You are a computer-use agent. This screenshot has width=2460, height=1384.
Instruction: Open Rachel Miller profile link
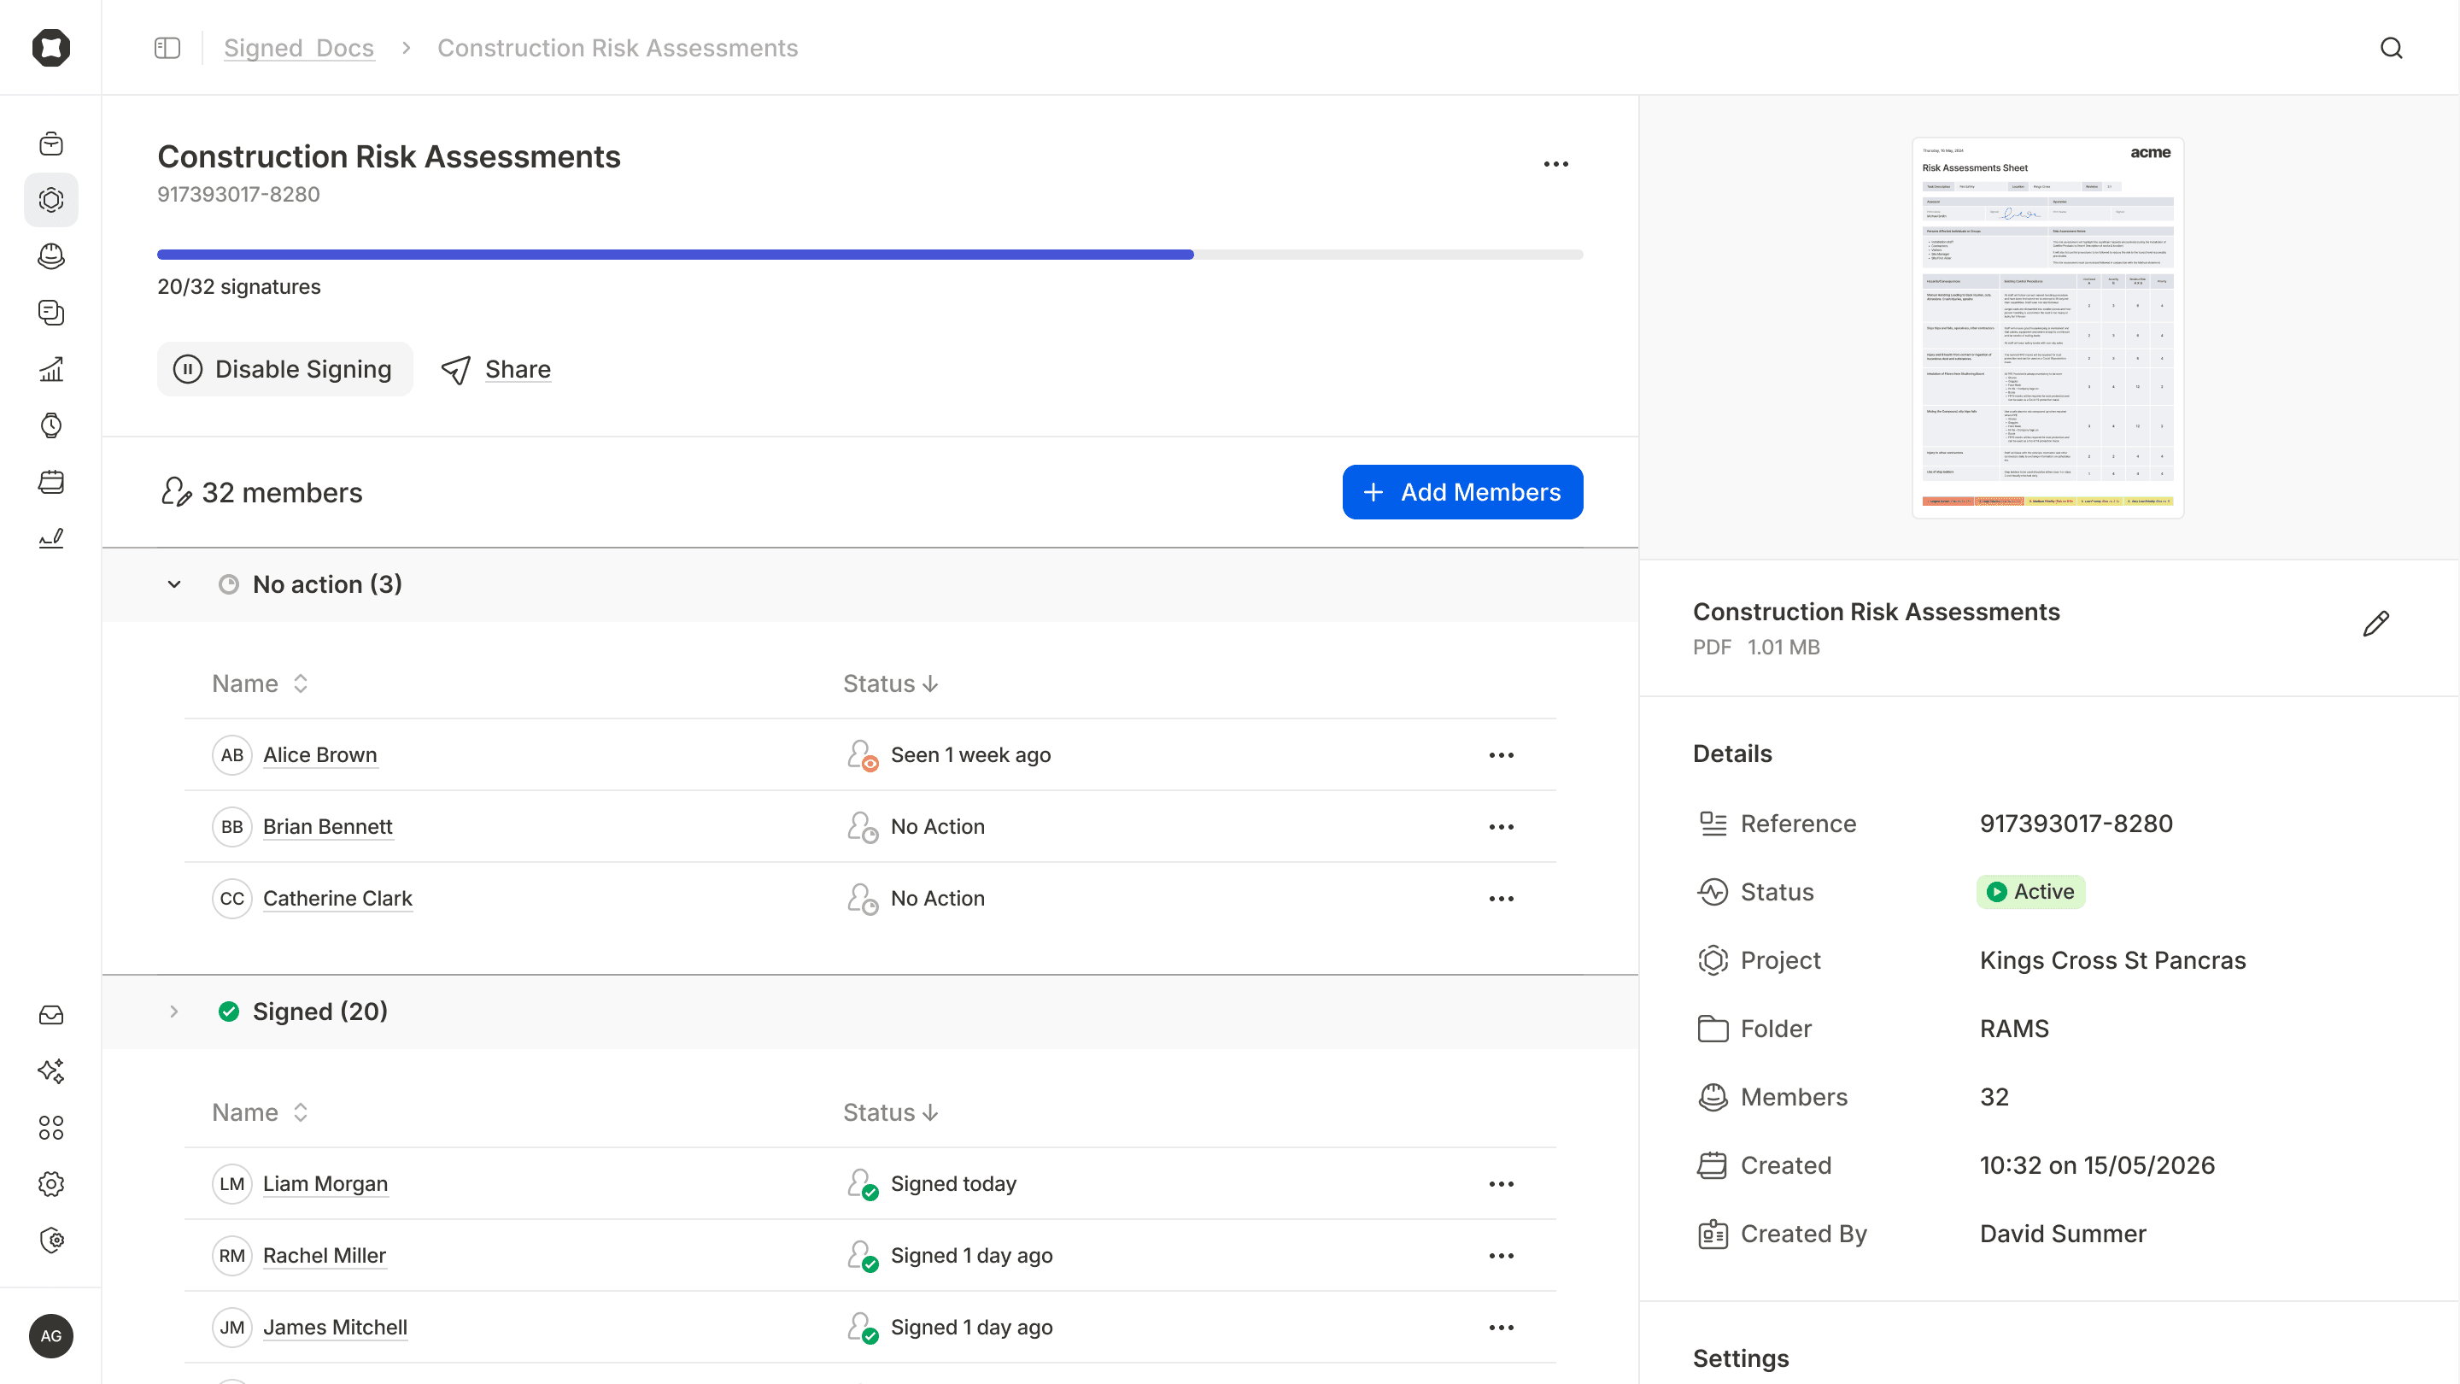[x=325, y=1255]
